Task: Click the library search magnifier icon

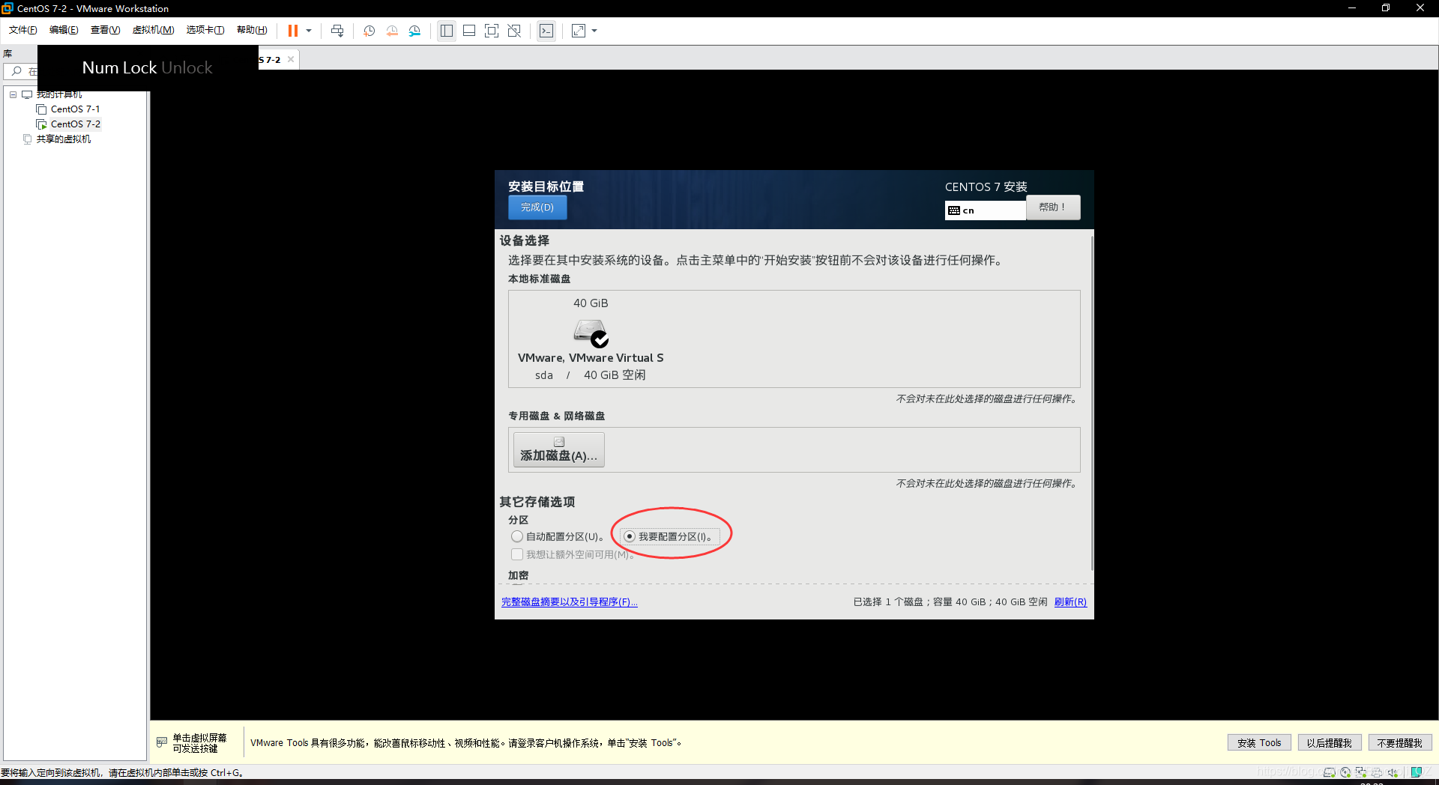Action: [16, 71]
